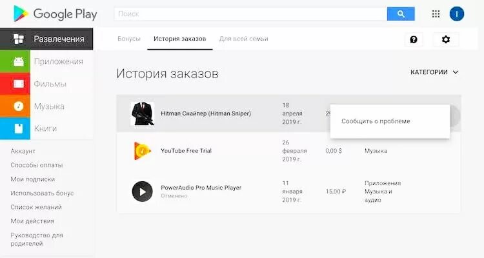Click YouTube Free Trial music icon
This screenshot has width=484, height=258.
pyautogui.click(x=143, y=151)
